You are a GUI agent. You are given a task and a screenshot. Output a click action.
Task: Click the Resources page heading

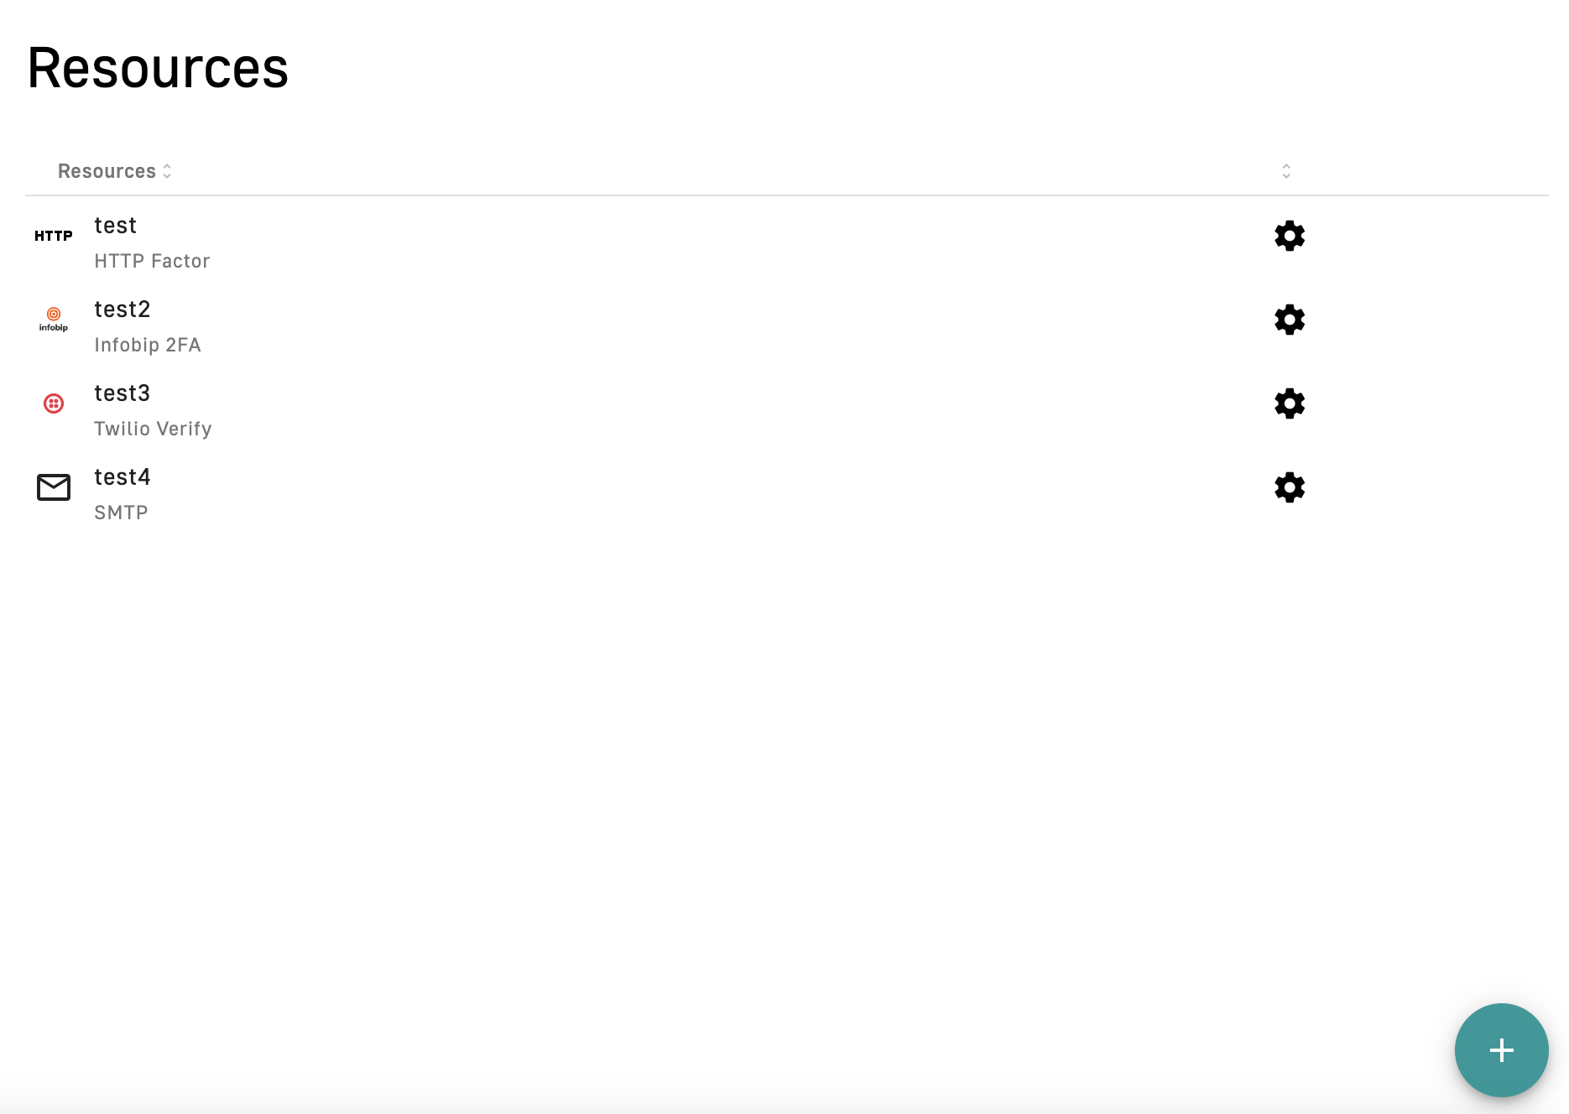[x=158, y=68]
